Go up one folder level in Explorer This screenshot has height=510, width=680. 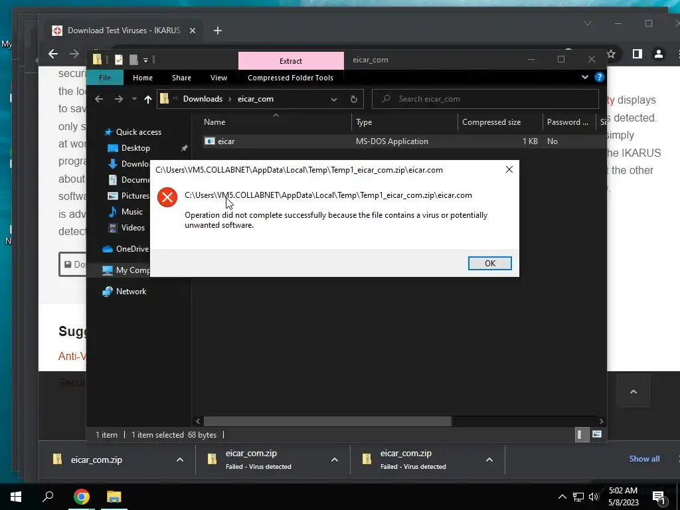[148, 100]
